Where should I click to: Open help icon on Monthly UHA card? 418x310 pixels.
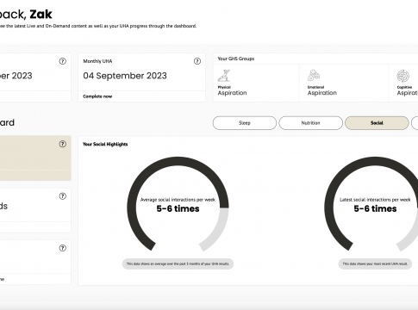(x=197, y=61)
